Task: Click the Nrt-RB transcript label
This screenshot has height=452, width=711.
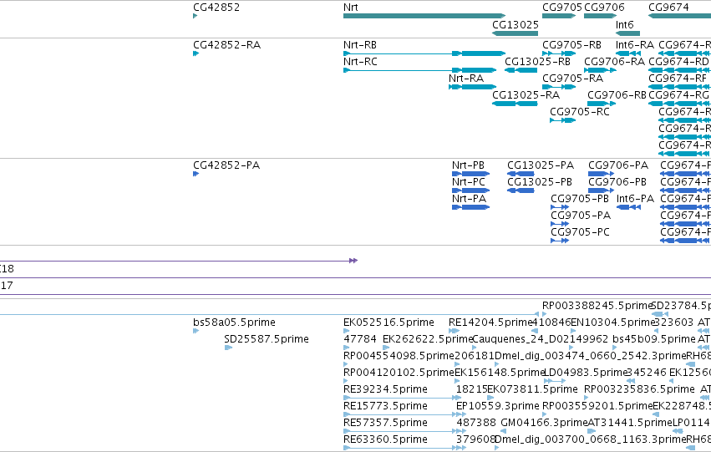Action: [x=359, y=45]
